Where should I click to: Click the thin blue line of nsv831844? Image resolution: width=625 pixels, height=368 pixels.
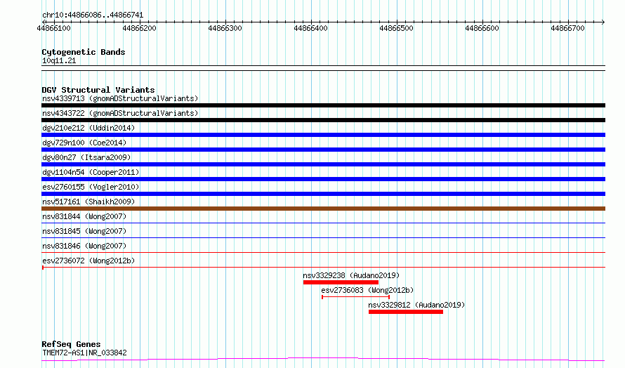pyautogui.click(x=323, y=223)
